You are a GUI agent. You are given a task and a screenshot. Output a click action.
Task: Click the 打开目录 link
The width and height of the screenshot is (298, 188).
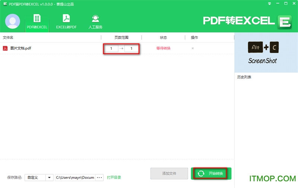tap(114, 177)
